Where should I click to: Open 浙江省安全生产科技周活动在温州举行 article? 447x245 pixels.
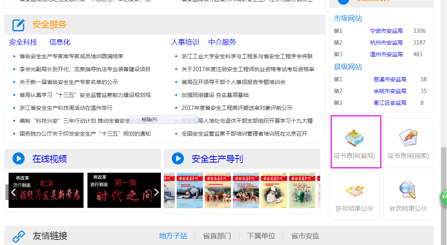pyautogui.click(x=66, y=108)
